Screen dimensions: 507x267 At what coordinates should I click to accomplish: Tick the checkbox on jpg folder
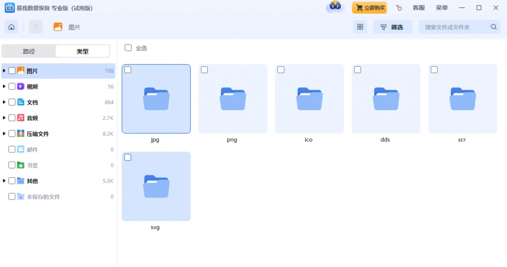(x=128, y=70)
